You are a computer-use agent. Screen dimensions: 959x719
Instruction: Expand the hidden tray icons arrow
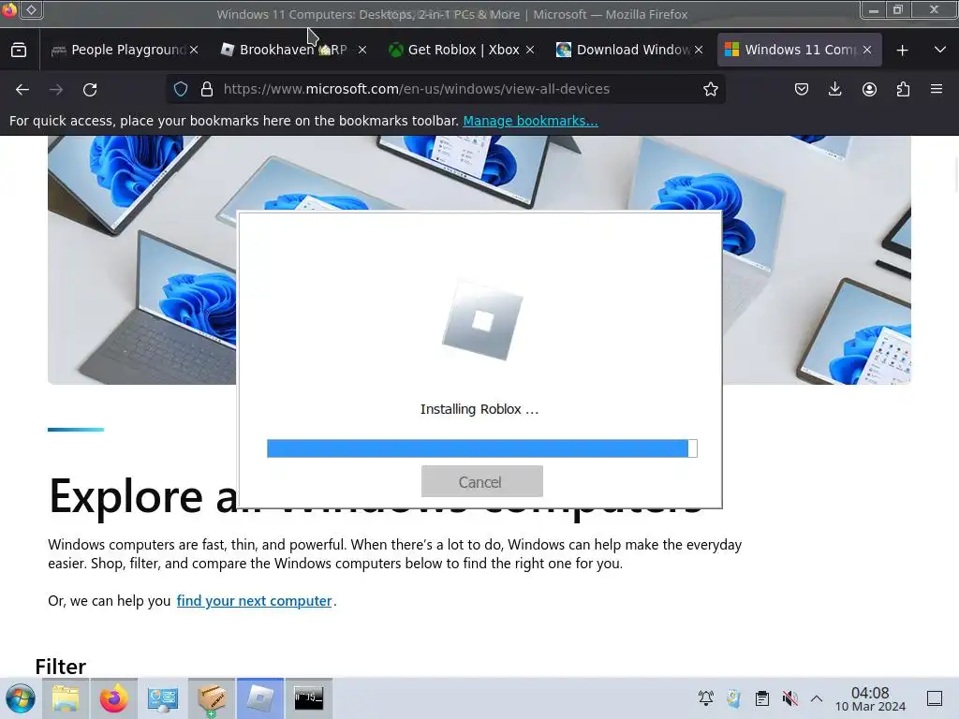coord(817,698)
